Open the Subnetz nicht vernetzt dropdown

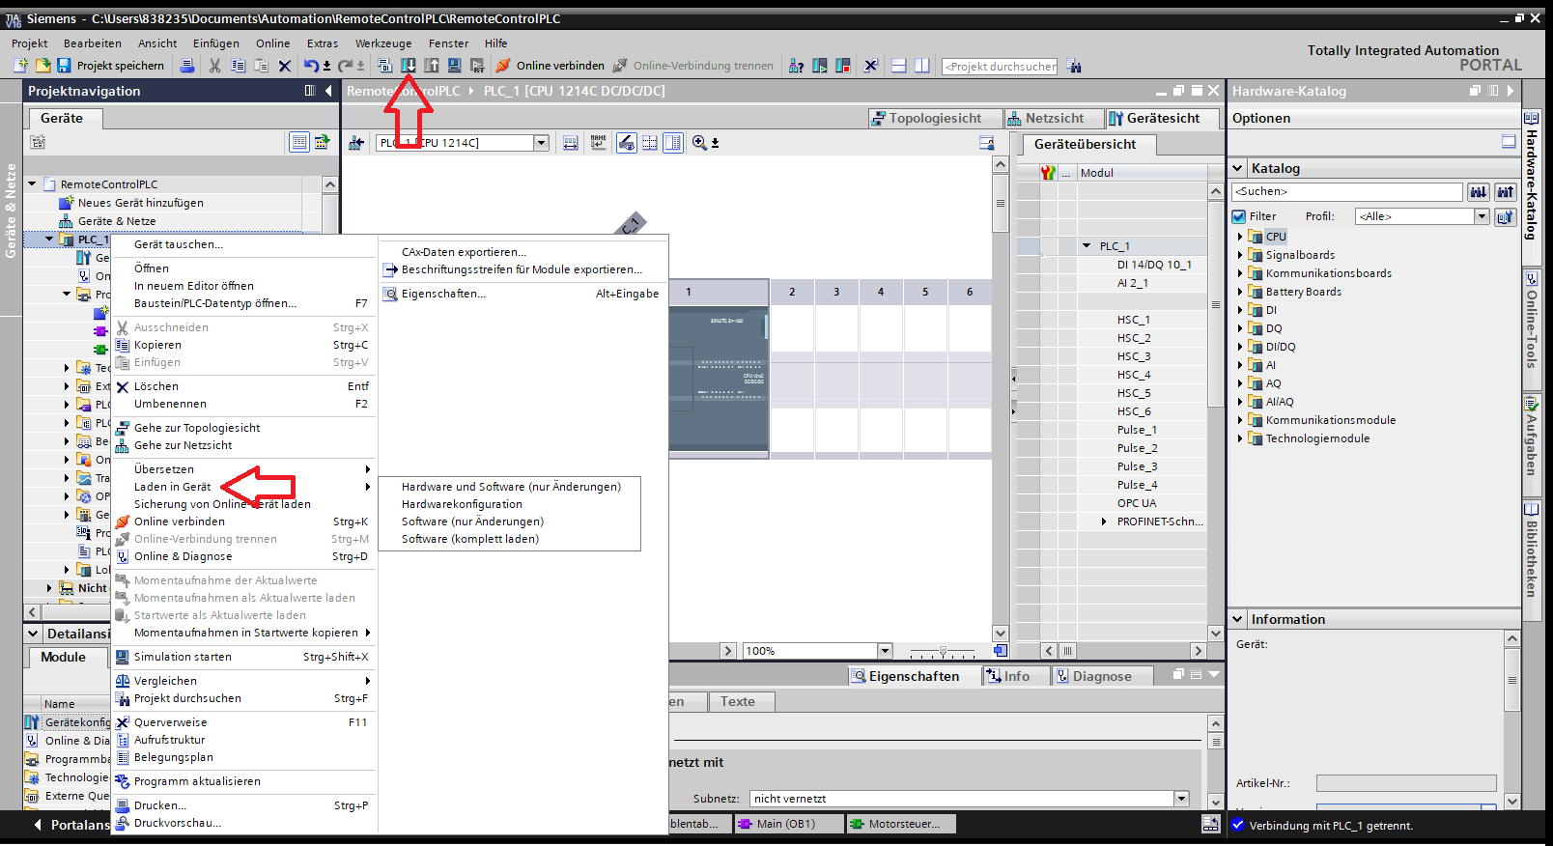[x=1181, y=799]
